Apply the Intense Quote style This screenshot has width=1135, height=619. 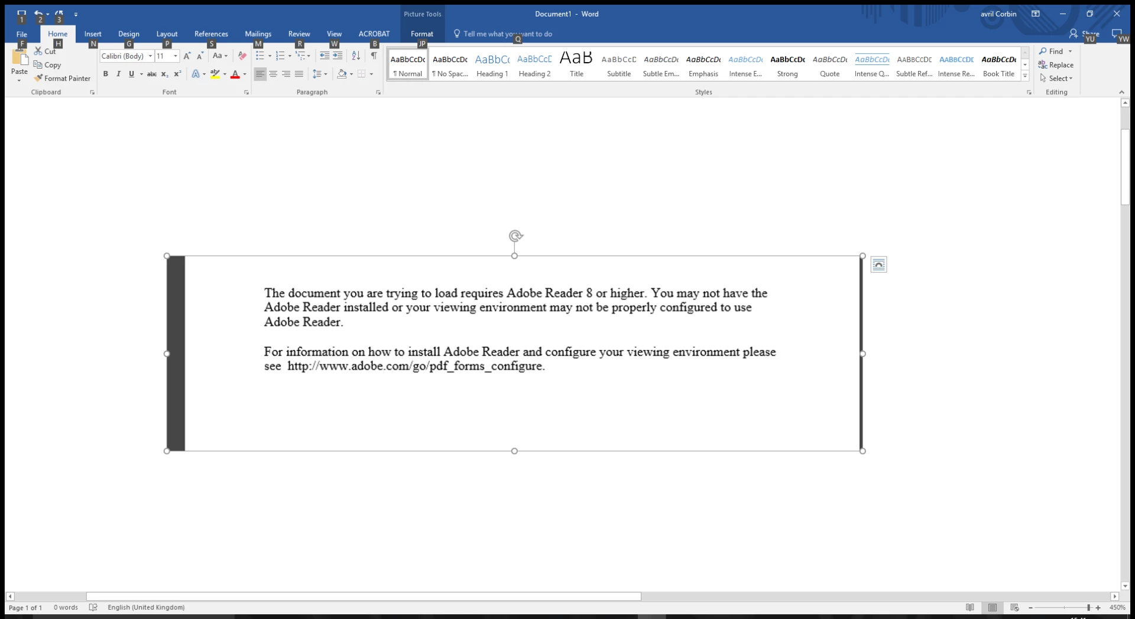[872, 64]
